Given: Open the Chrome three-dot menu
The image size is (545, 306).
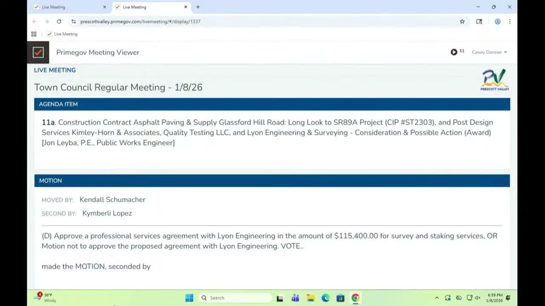Looking at the screenshot, I should coord(510,21).
